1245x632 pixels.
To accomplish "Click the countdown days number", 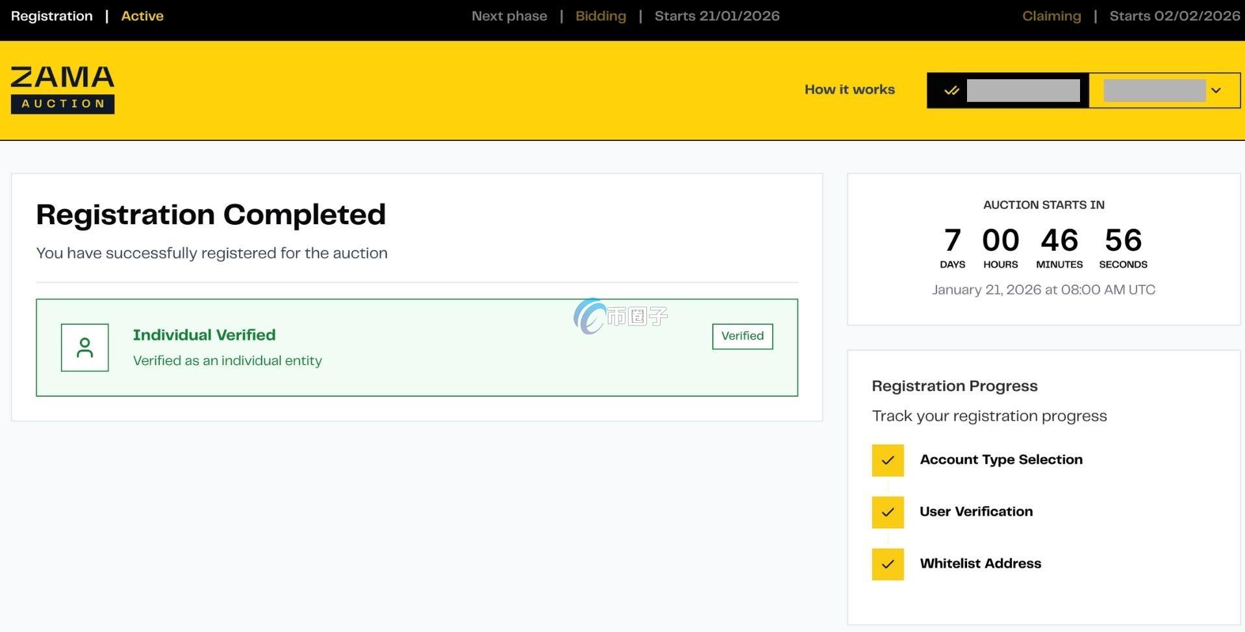I will click(952, 240).
